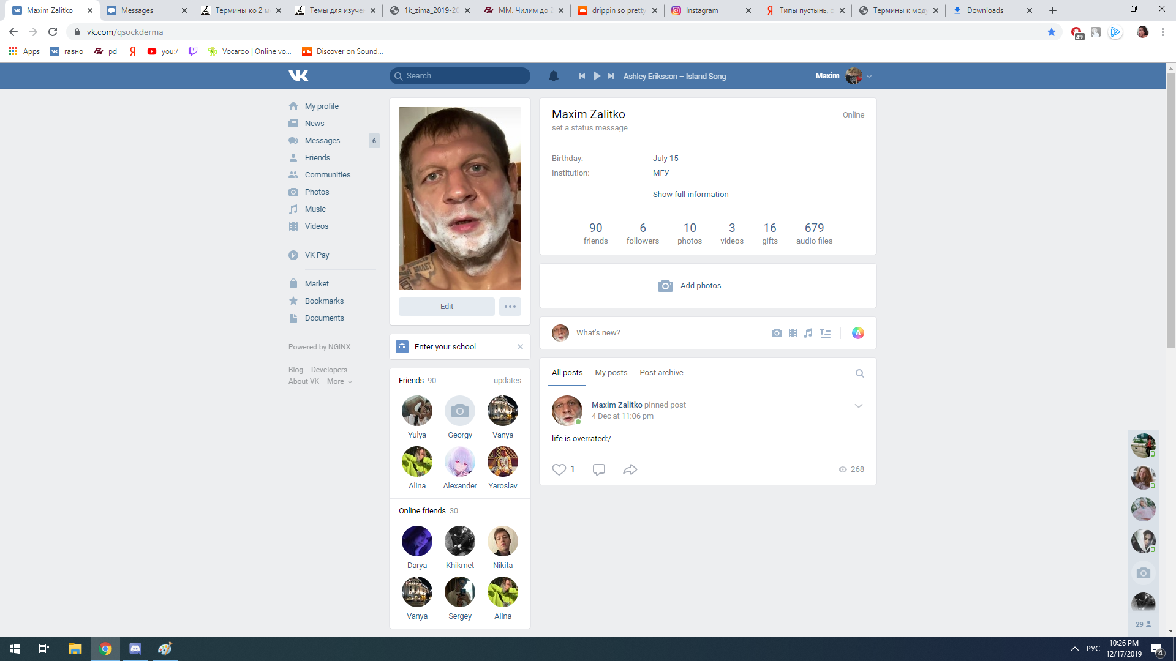Share the pinned post
The image size is (1176, 661).
[x=630, y=469]
